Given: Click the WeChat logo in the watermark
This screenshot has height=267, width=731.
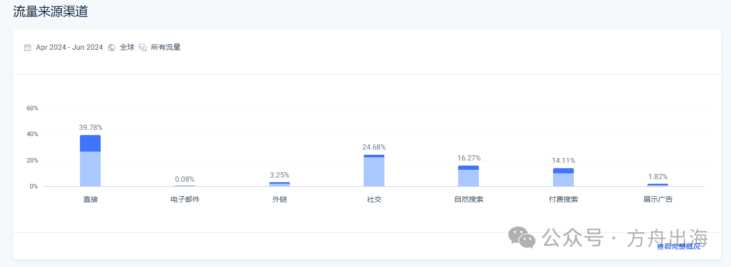Looking at the screenshot, I should tap(521, 238).
